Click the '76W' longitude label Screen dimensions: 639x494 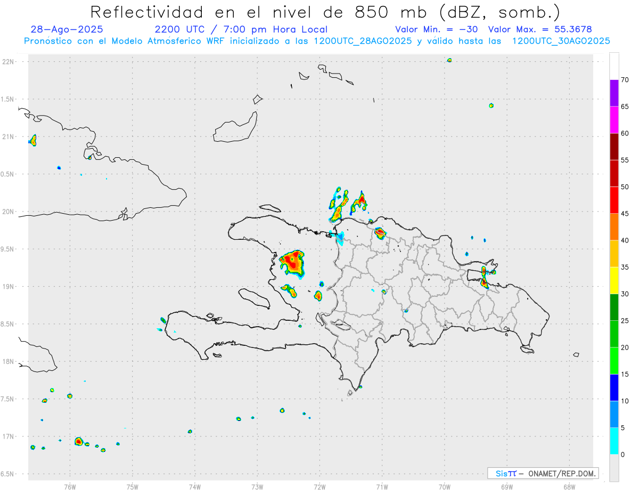point(70,487)
